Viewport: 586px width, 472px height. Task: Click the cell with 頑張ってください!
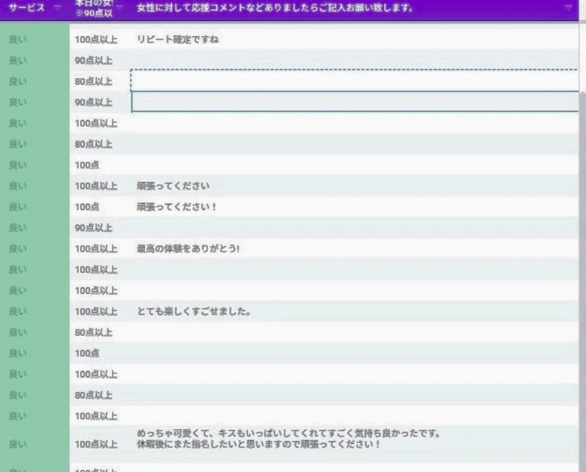176,207
